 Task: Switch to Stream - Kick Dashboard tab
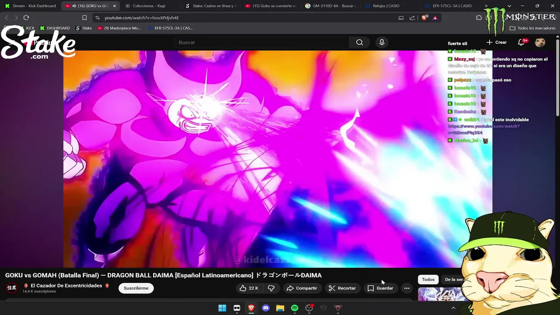(x=30, y=6)
